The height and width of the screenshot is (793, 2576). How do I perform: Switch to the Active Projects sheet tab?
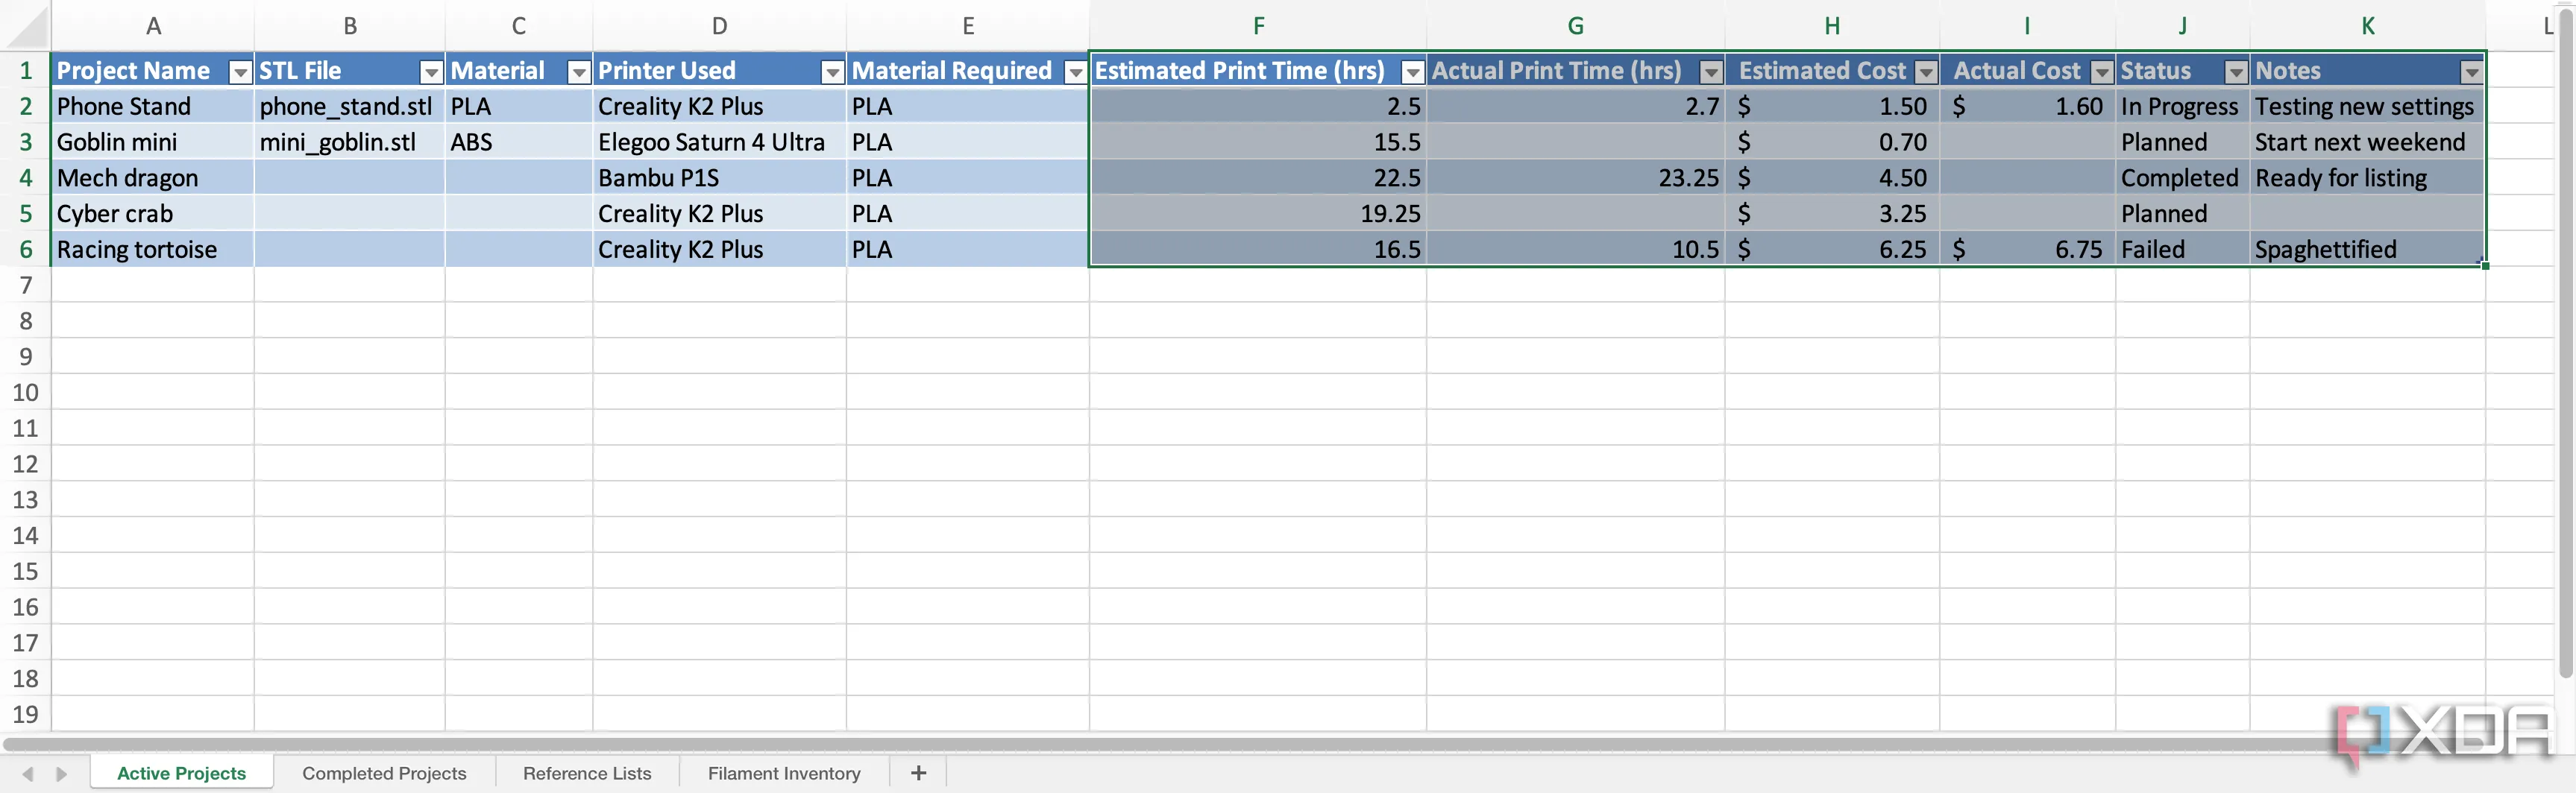[181, 773]
